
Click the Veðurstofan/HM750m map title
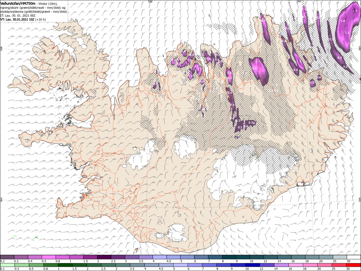point(18,3)
